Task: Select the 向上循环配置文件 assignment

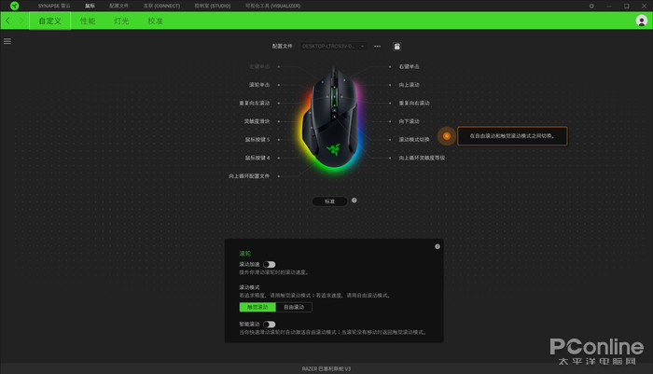Action: coord(249,176)
